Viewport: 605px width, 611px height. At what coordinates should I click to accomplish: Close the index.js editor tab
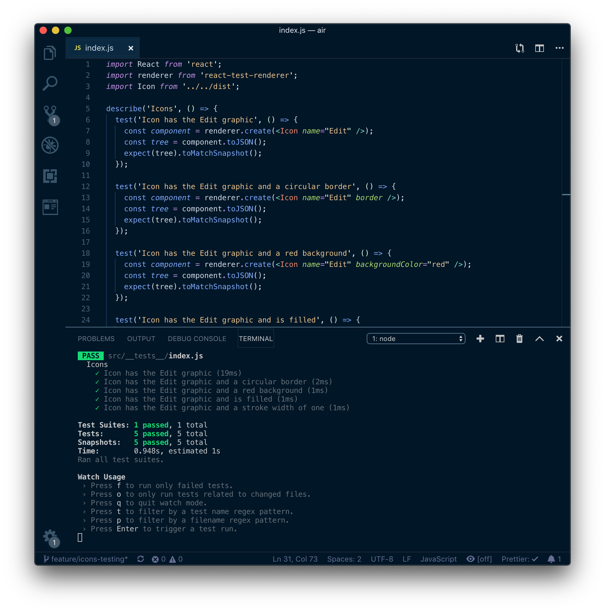pos(131,48)
